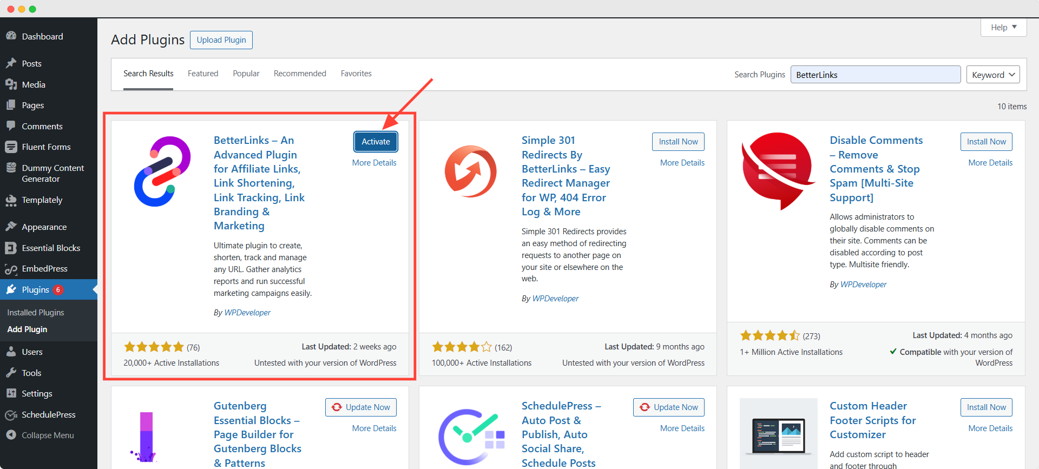Click the EmbedPress icon

tap(11, 269)
